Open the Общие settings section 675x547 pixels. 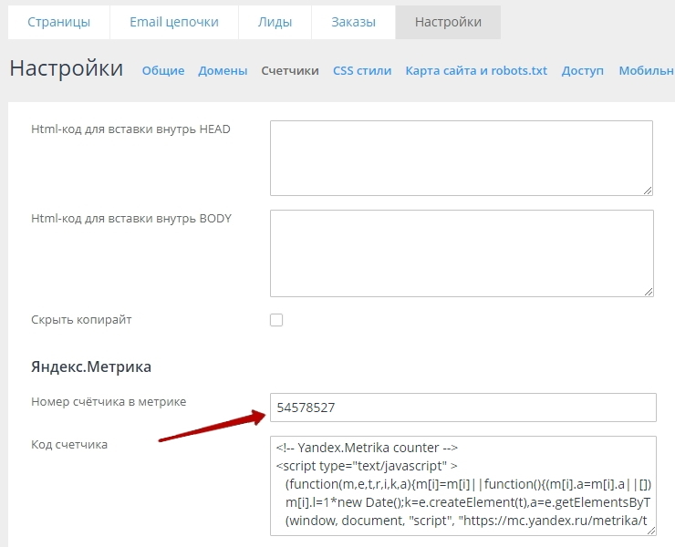pyautogui.click(x=163, y=70)
